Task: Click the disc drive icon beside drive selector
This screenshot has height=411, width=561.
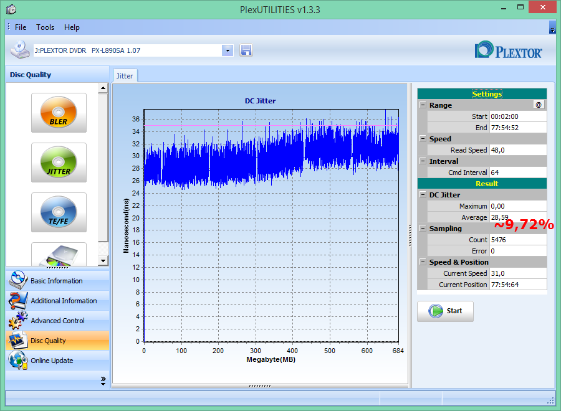Action: (20, 50)
